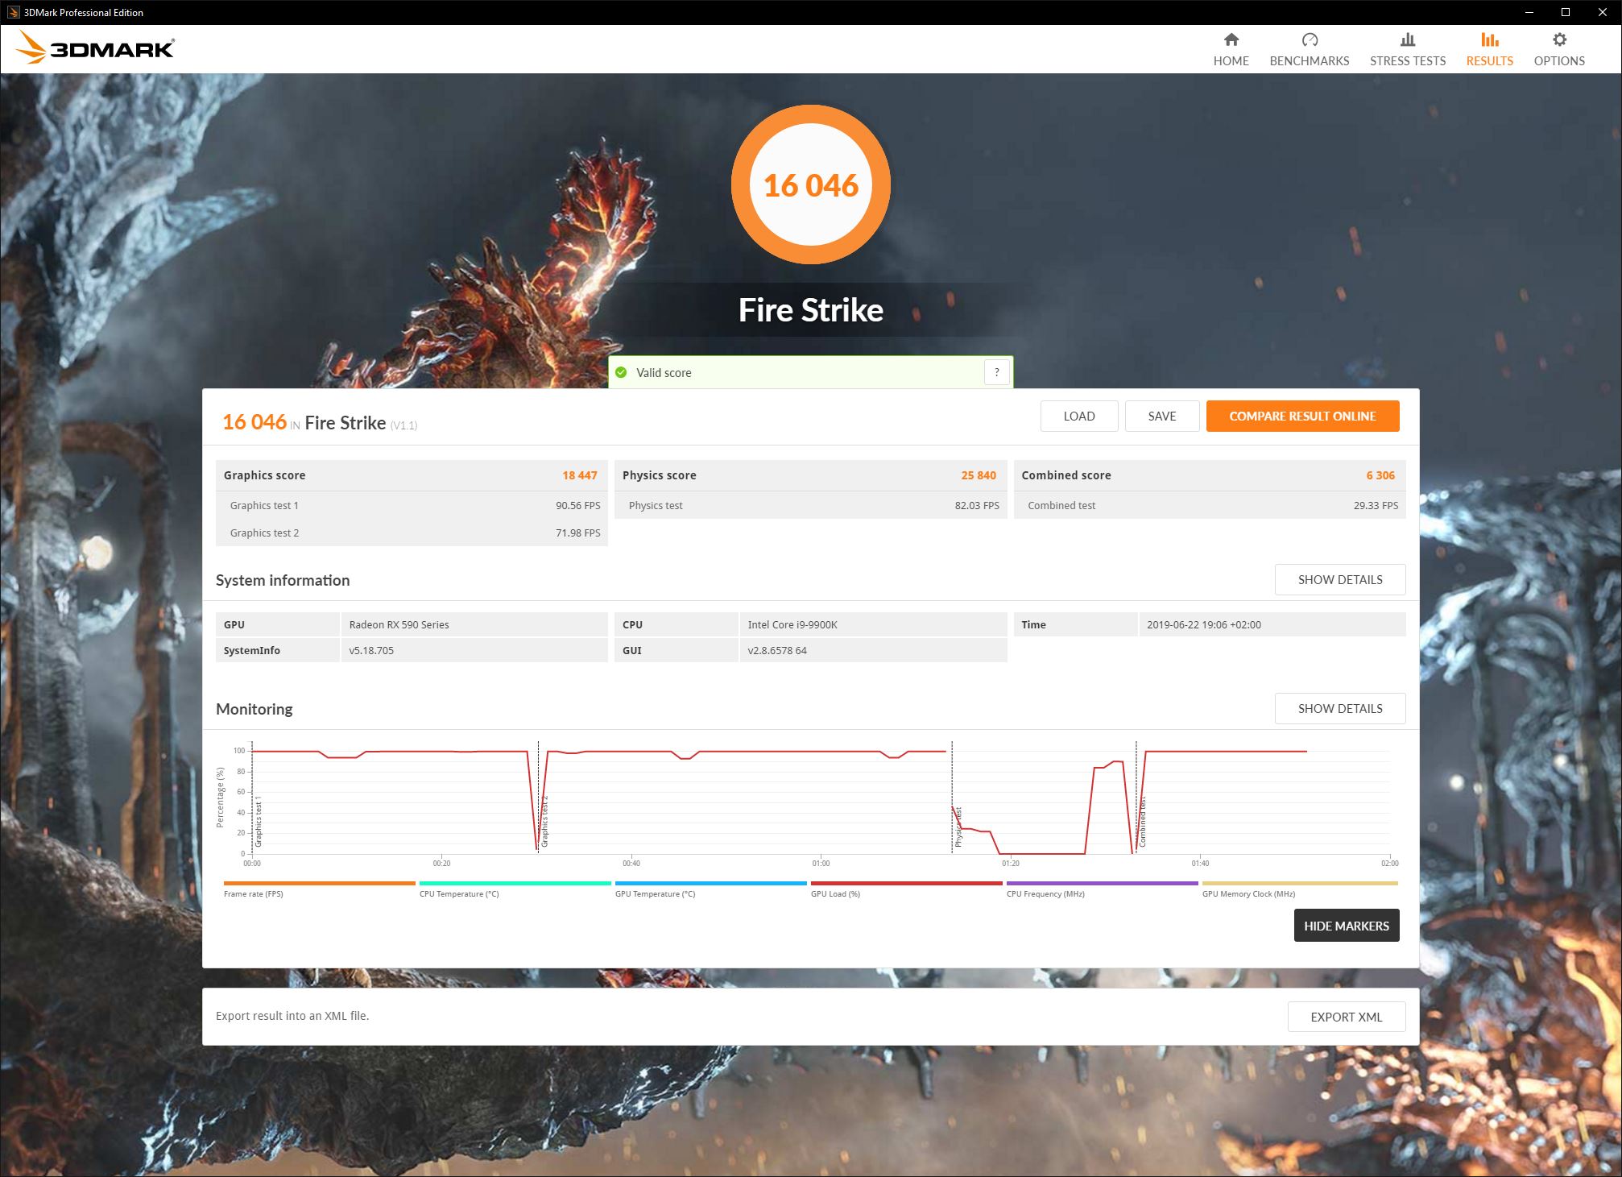Viewport: 1622px width, 1177px height.
Task: Open the OPTIONS tab label
Action: [x=1559, y=61]
